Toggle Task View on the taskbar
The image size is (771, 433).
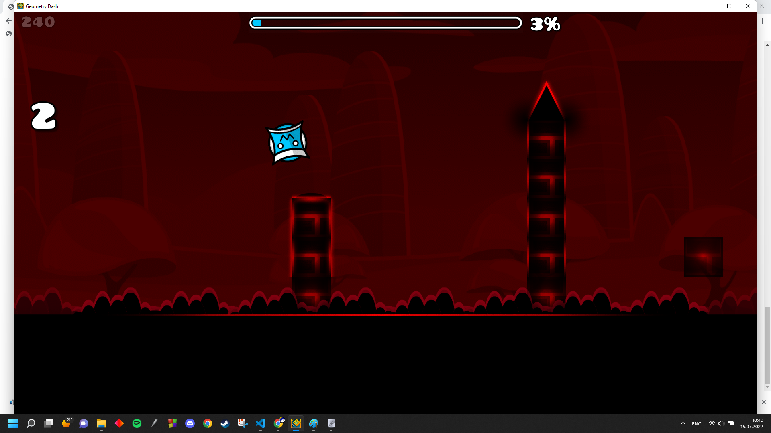pos(49,423)
